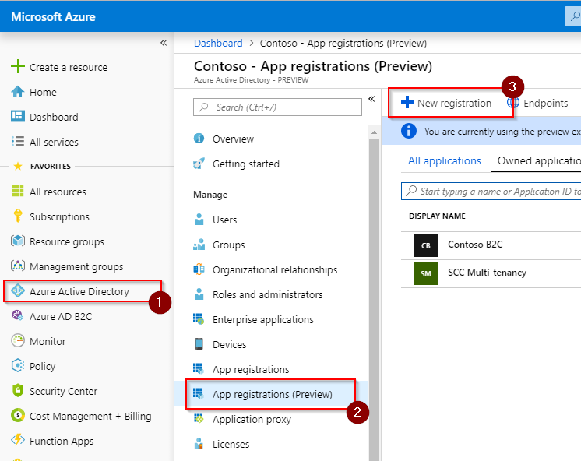Click Cost Management + Billing icon
This screenshot has width=581, height=461.
18,415
